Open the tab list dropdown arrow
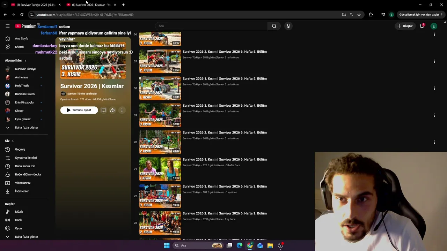This screenshot has width=447, height=251. tap(5, 5)
